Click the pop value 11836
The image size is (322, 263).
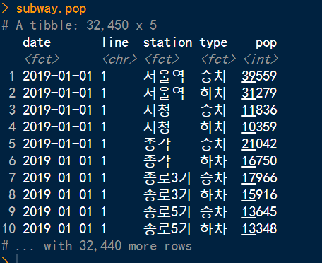tap(259, 110)
